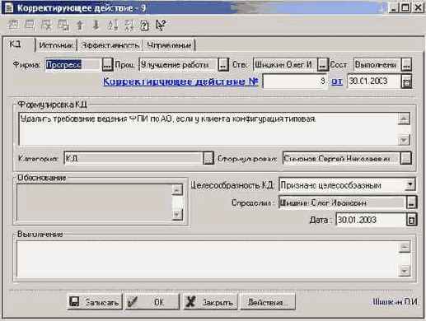
Task: Open the Сост. selection ellipsis button
Action: [x=406, y=65]
